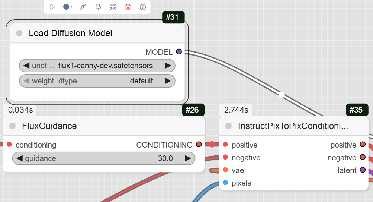Select next unet model with right arrow
373x202 pixels.
168,66
